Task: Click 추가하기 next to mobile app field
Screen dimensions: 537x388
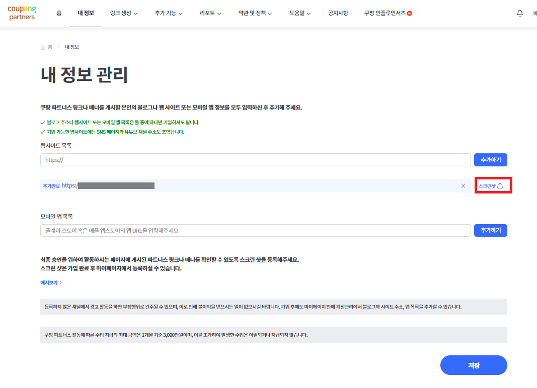Action: [490, 230]
